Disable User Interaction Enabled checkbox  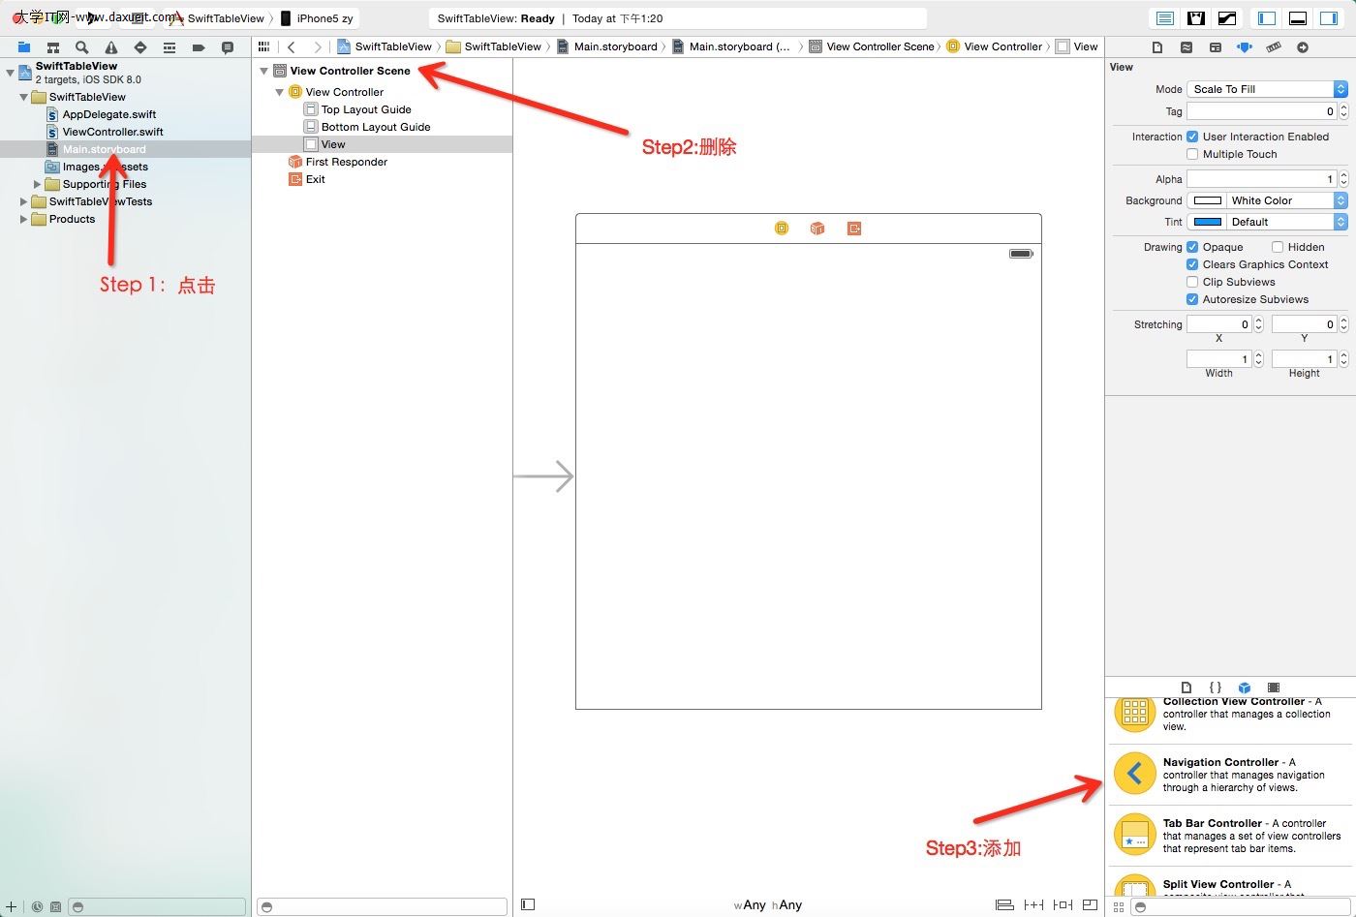point(1192,137)
